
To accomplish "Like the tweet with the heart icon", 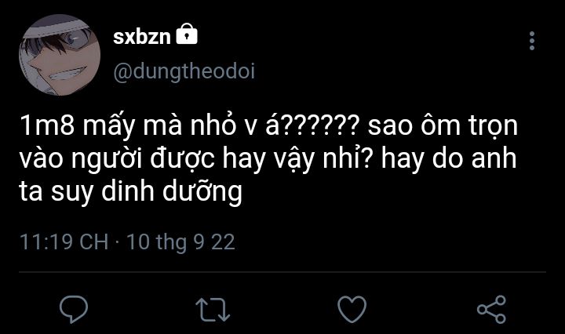I will [x=352, y=309].
